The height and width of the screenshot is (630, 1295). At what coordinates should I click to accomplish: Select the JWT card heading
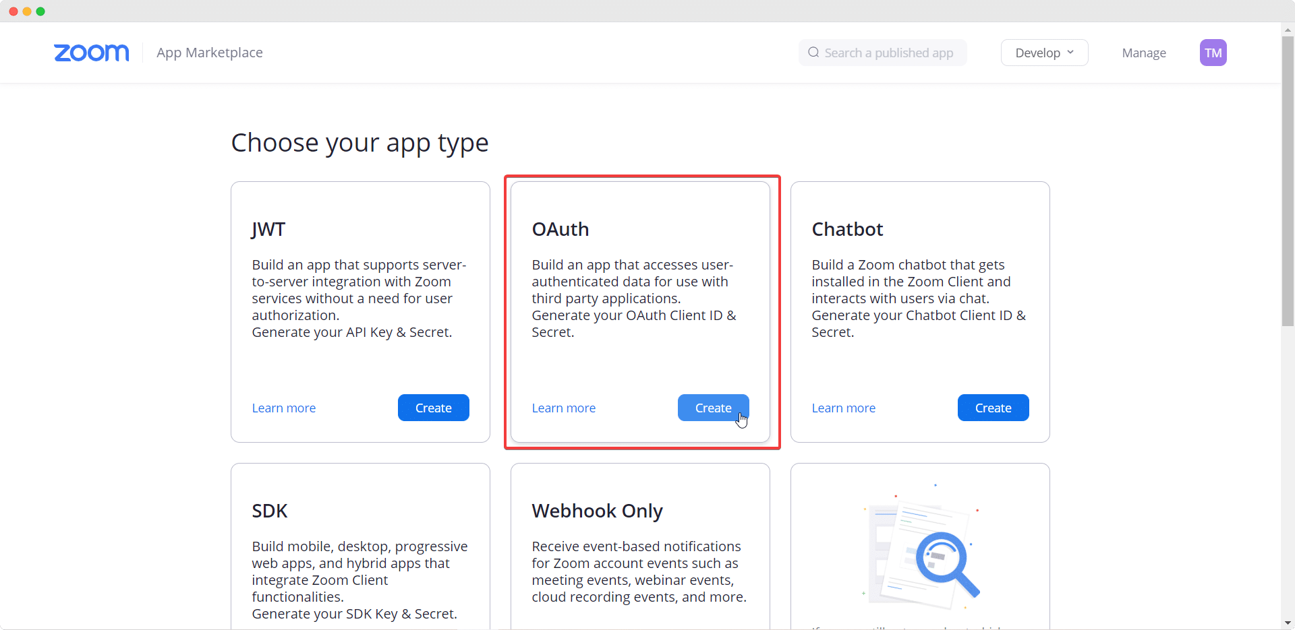[x=268, y=229]
